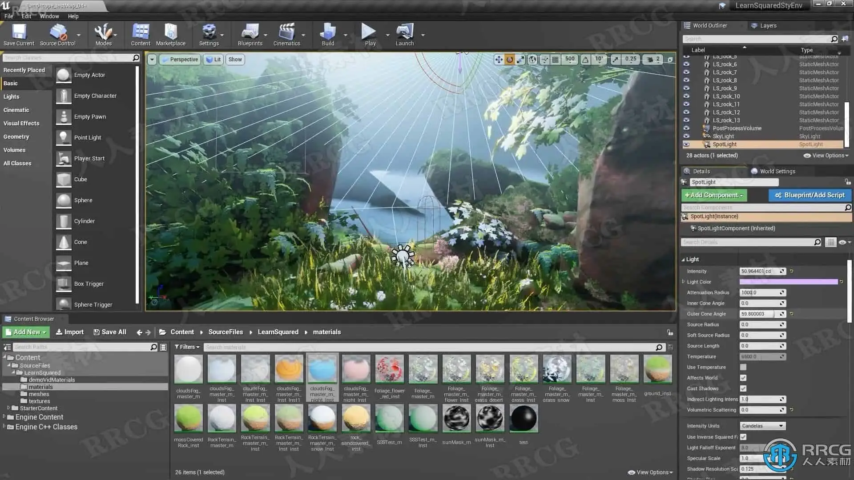Image resolution: width=854 pixels, height=480 pixels.
Task: Open the Cinematics toolbar icon
Action: point(286,35)
